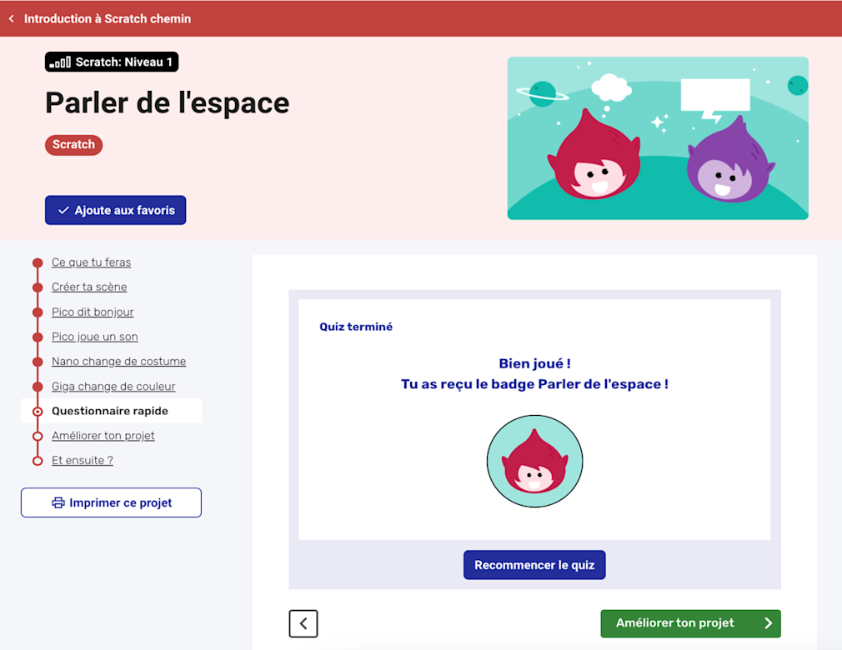Click the project illustration with two characters
Screen dimensions: 842x650
(658, 138)
